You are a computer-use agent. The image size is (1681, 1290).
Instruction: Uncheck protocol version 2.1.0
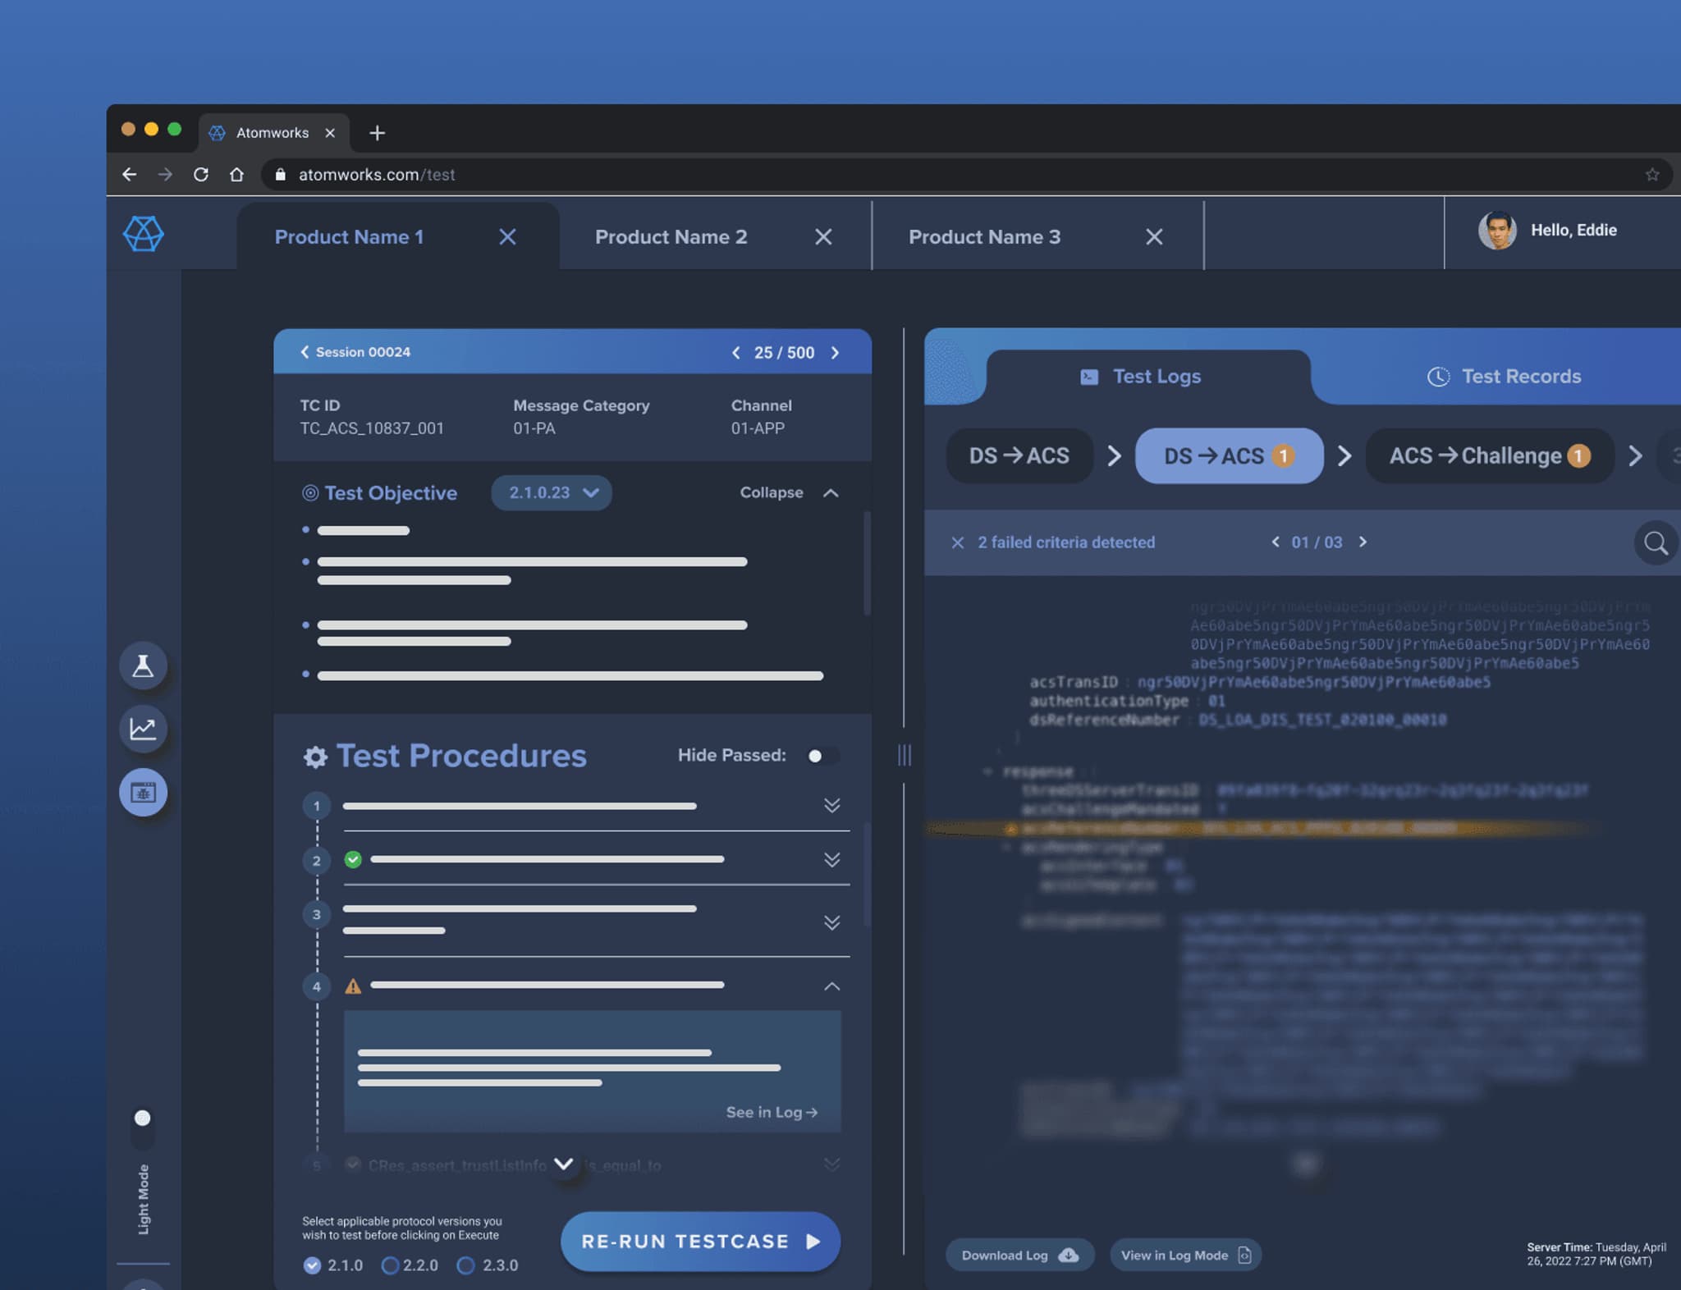312,1265
